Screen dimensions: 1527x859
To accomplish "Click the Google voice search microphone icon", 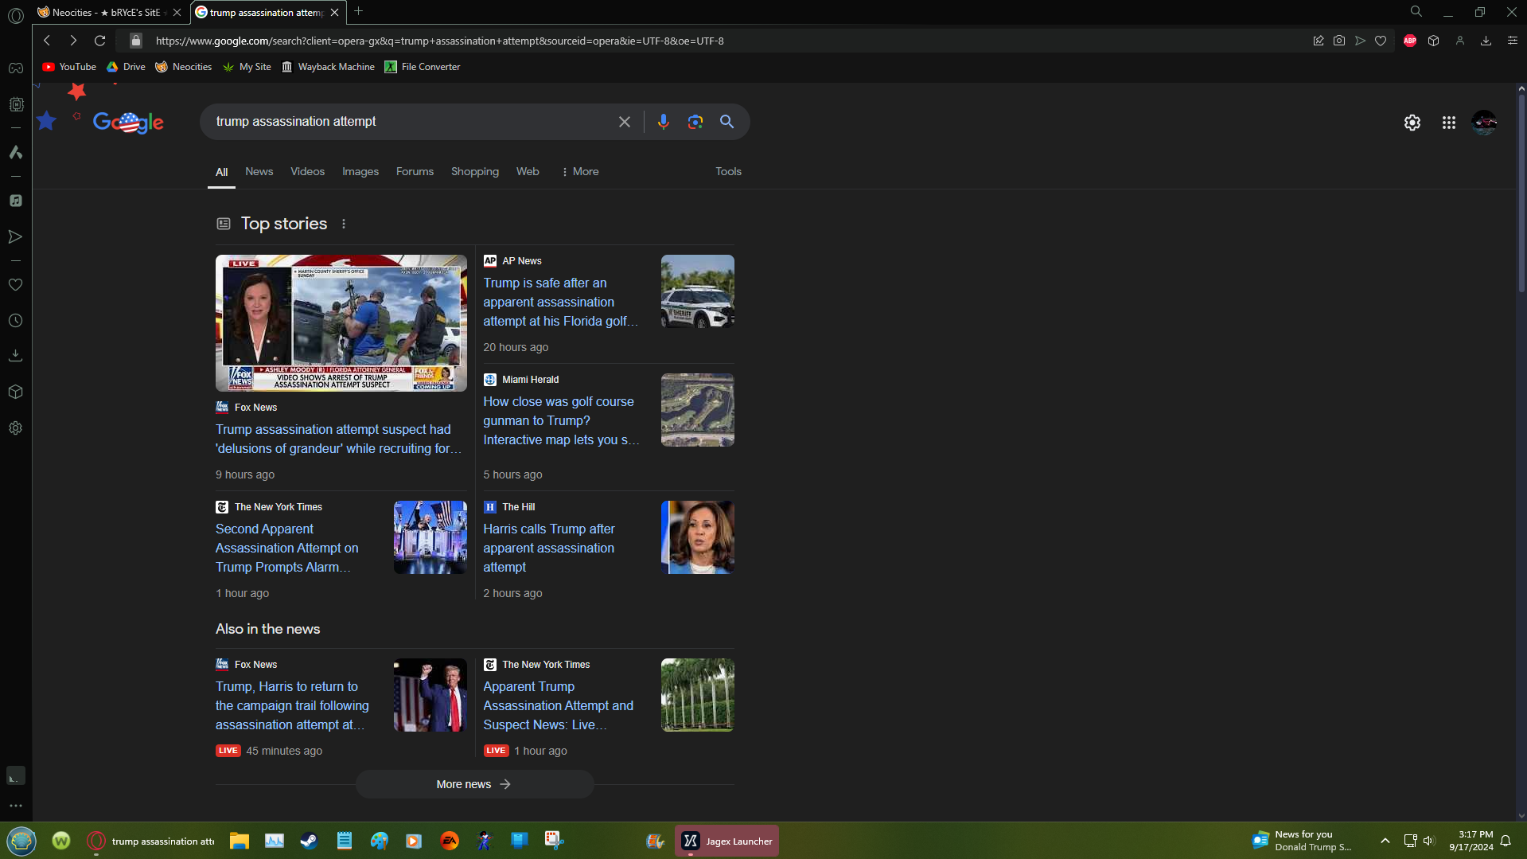I will pos(663,122).
